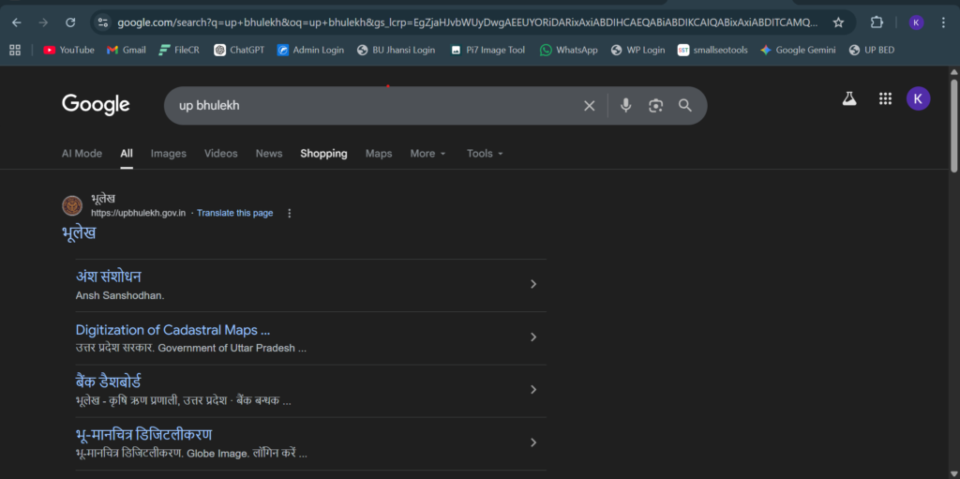Open the browser extensions menu
This screenshot has width=960, height=479.
[x=877, y=22]
